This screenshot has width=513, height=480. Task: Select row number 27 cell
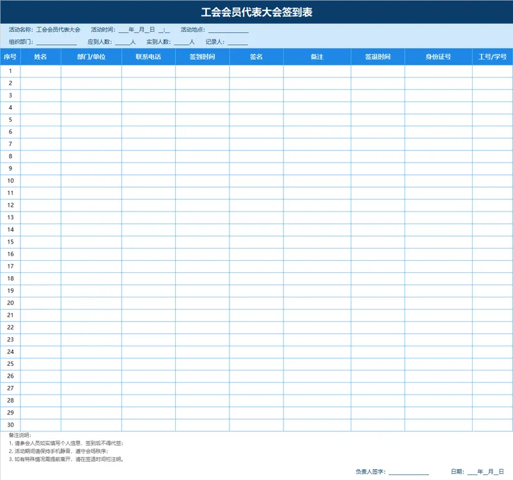click(10, 388)
